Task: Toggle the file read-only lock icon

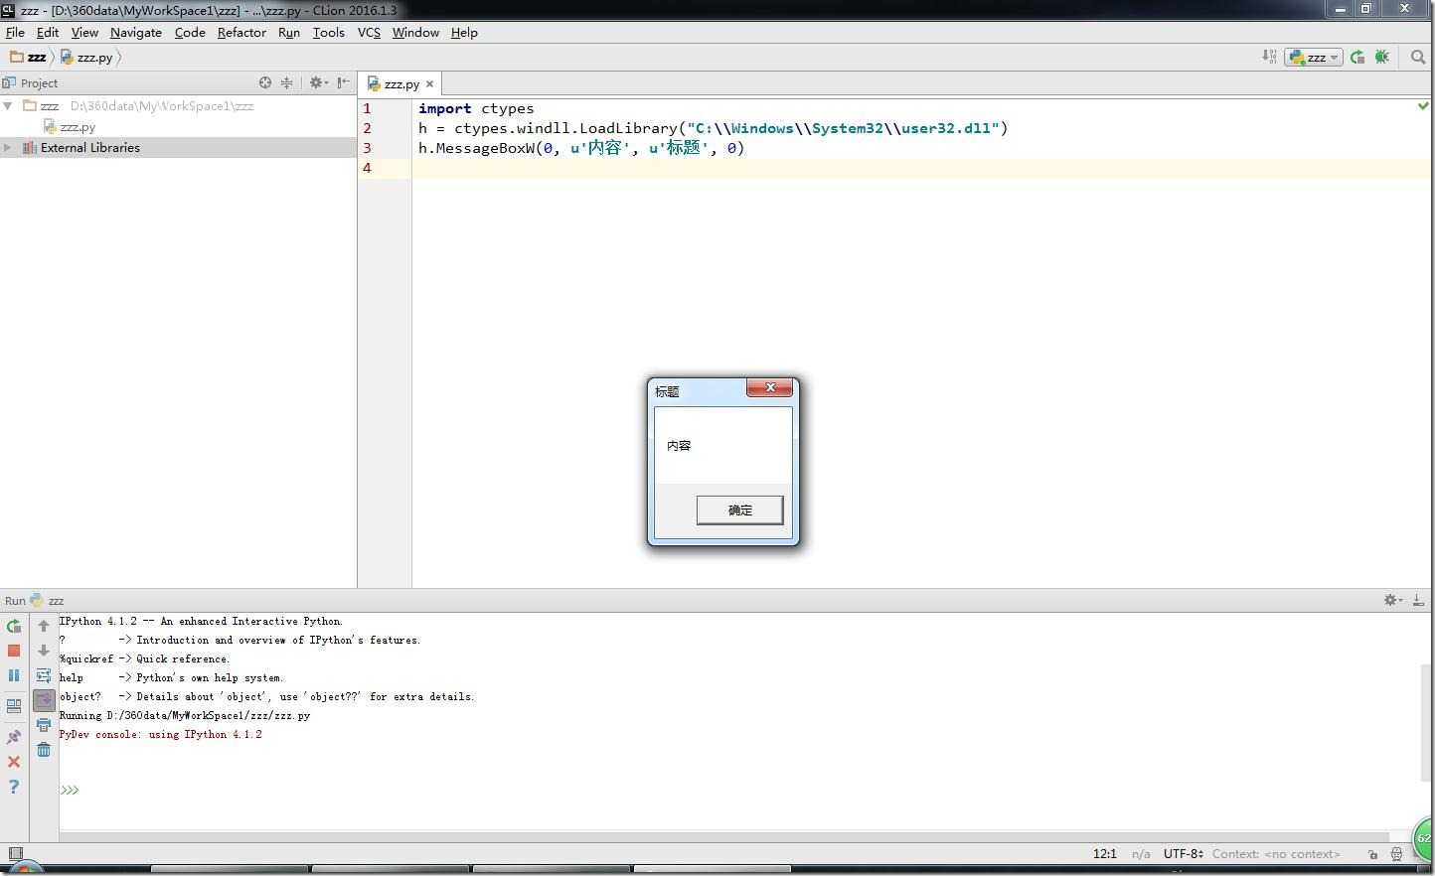Action: [1372, 854]
